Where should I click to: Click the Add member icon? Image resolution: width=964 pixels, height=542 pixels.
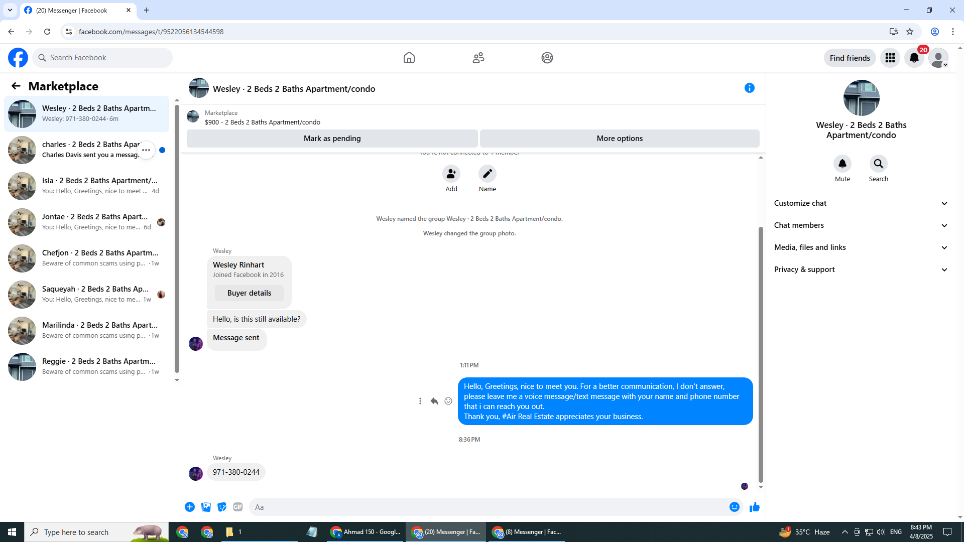coord(451,174)
